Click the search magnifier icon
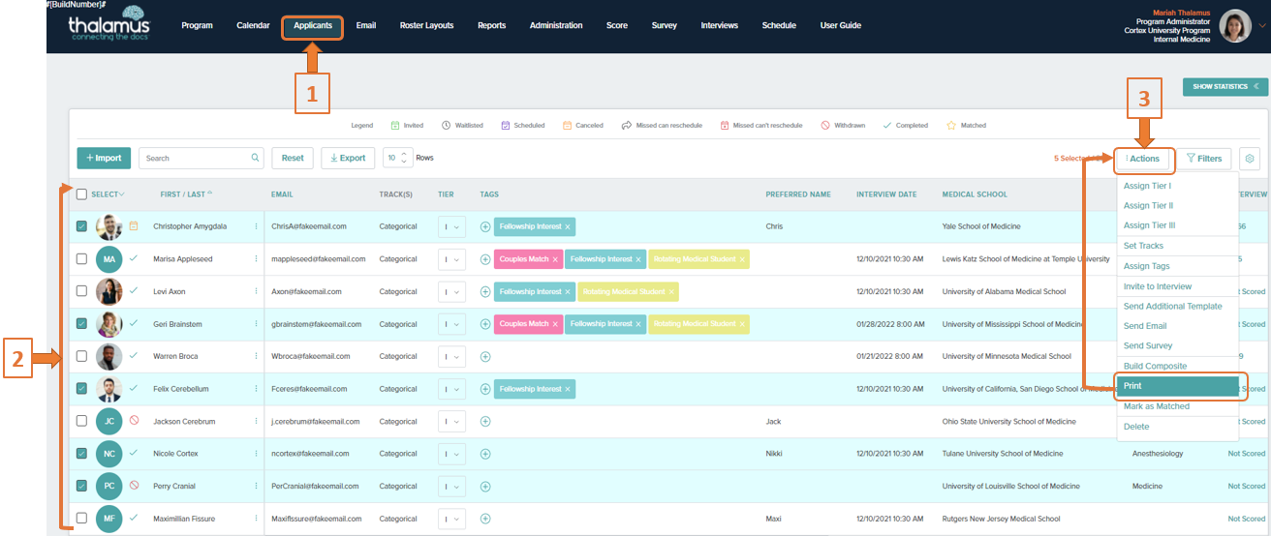The image size is (1271, 536). click(x=256, y=158)
